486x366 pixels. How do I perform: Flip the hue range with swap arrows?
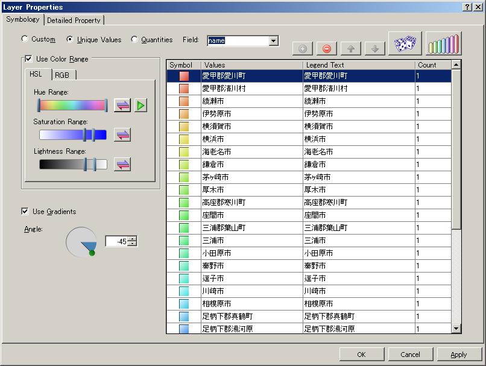pyautogui.click(x=122, y=106)
